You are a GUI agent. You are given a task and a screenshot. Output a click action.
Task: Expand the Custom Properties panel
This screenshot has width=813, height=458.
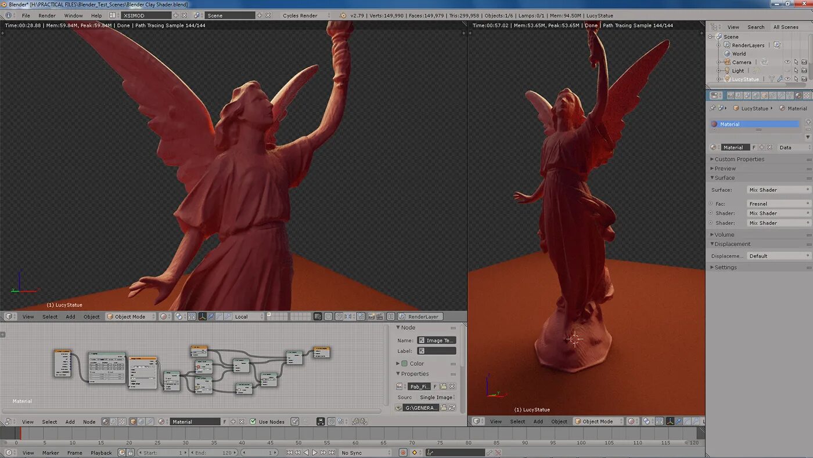pyautogui.click(x=739, y=159)
